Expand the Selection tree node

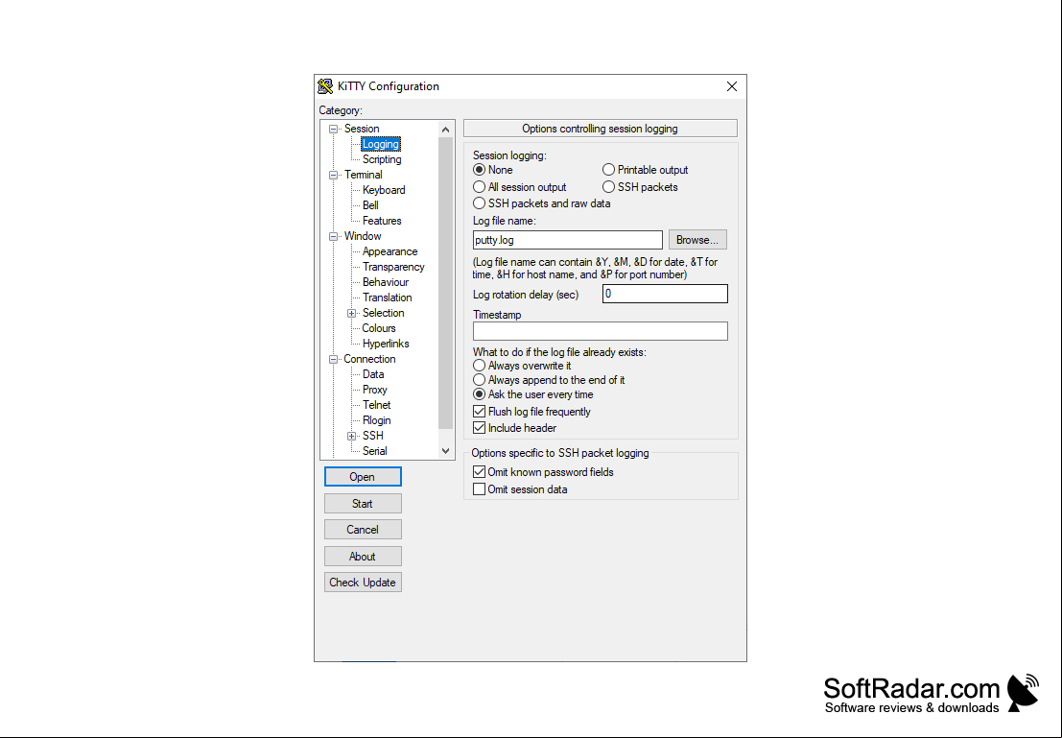point(351,313)
